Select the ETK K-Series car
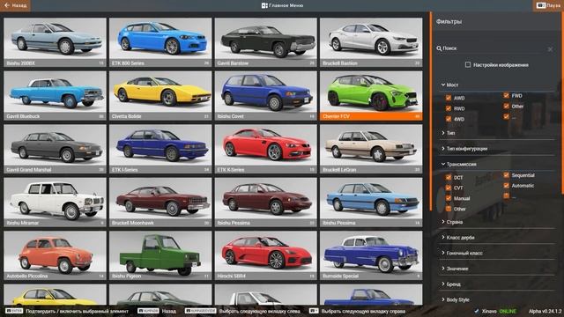564x317 pixels. pos(265,149)
